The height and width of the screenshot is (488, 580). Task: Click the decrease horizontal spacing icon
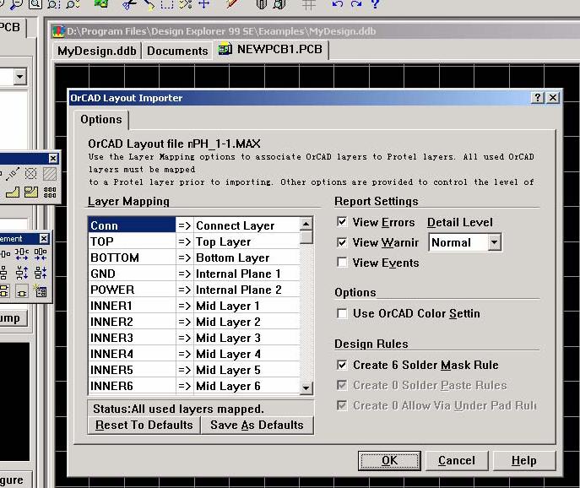[x=41, y=254]
